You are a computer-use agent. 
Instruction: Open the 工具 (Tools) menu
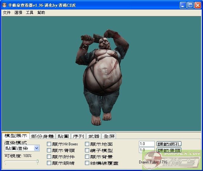[x=29, y=13]
